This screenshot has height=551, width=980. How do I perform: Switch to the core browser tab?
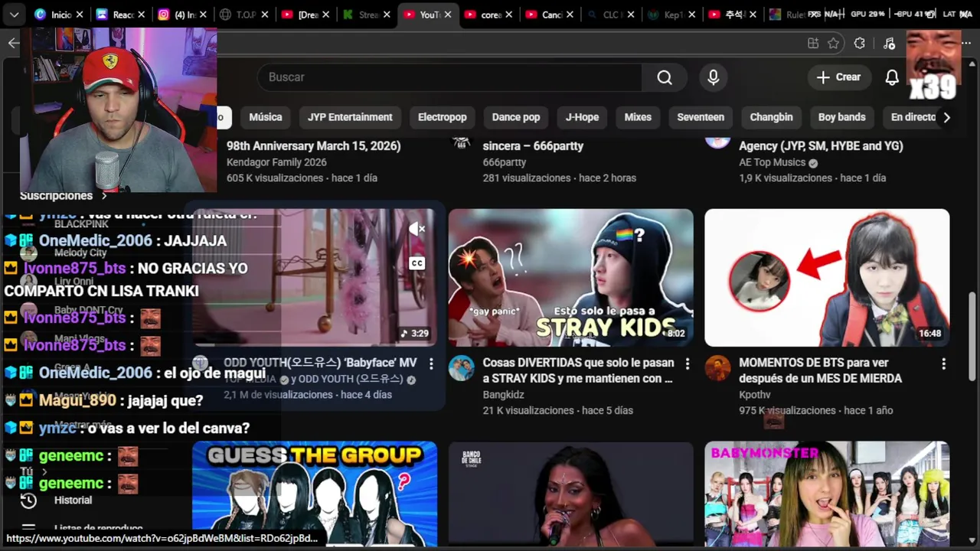(489, 15)
